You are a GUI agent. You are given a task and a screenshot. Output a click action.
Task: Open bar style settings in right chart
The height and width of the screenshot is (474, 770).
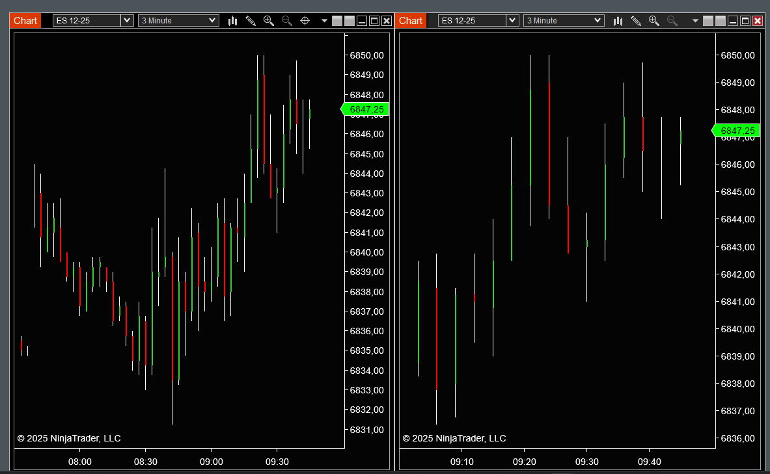coord(618,21)
